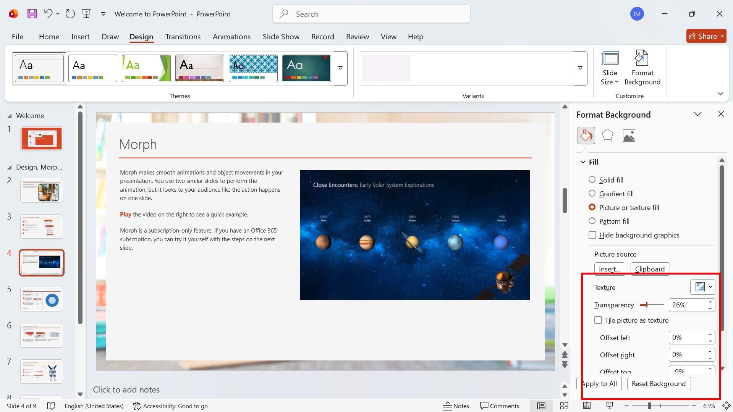The image size is (733, 412).
Task: Enable Hide background graphics
Action: pos(634,235)
